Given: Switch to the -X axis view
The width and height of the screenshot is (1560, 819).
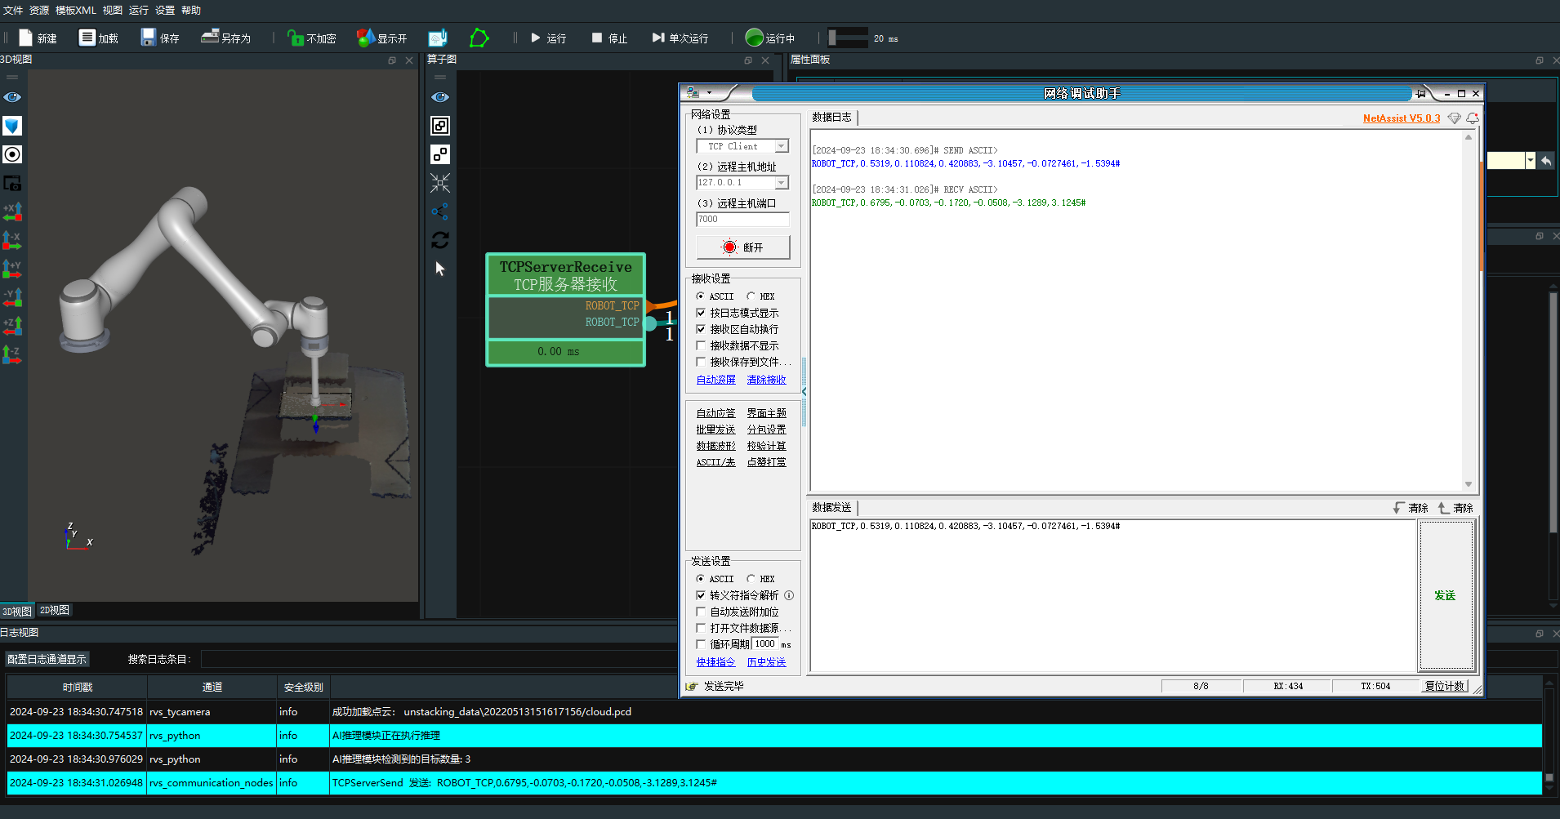Looking at the screenshot, I should 12,240.
